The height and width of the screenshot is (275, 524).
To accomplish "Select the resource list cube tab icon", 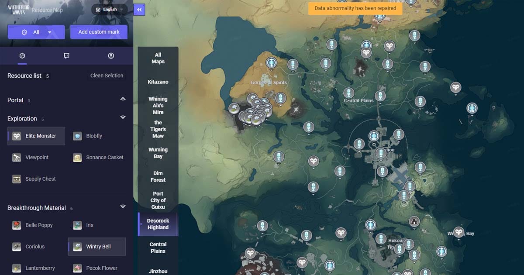I will [22, 56].
